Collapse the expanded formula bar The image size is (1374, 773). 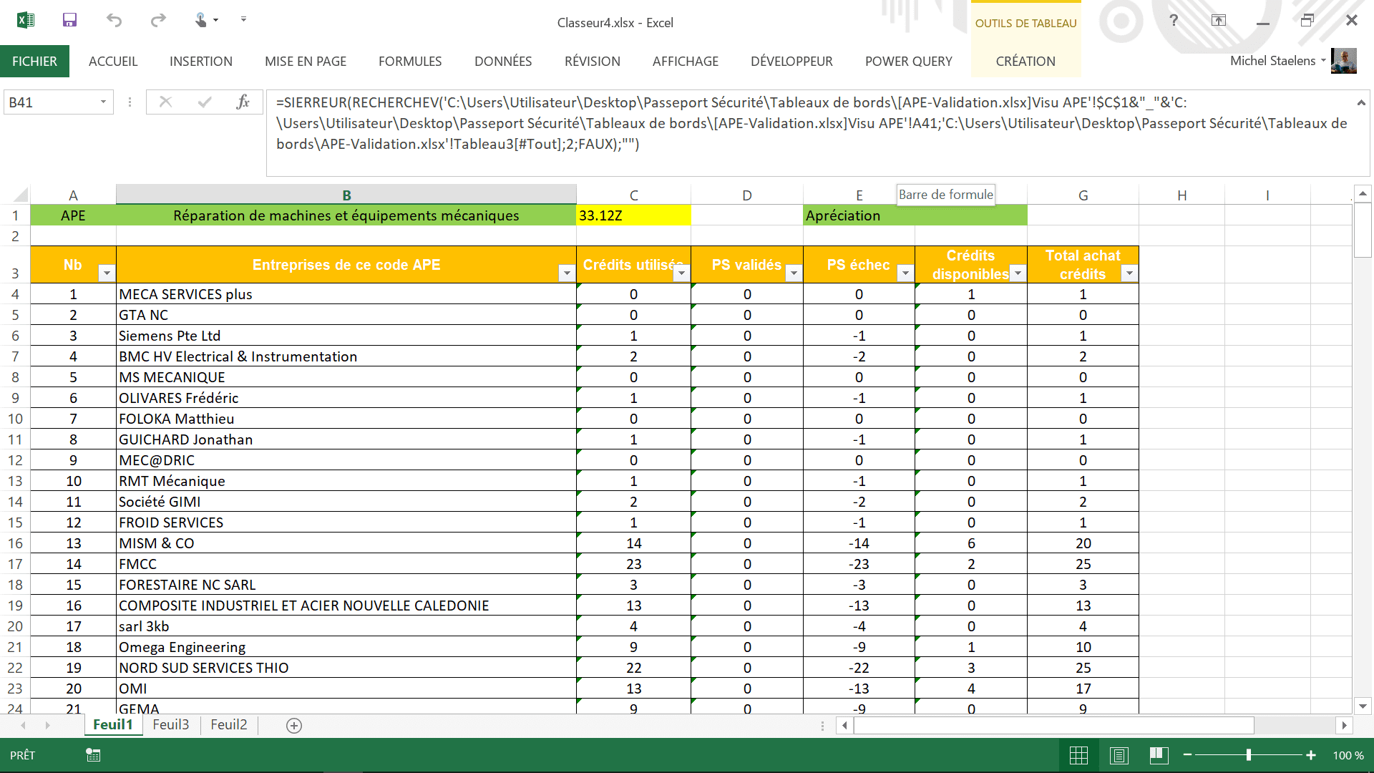coord(1361,103)
